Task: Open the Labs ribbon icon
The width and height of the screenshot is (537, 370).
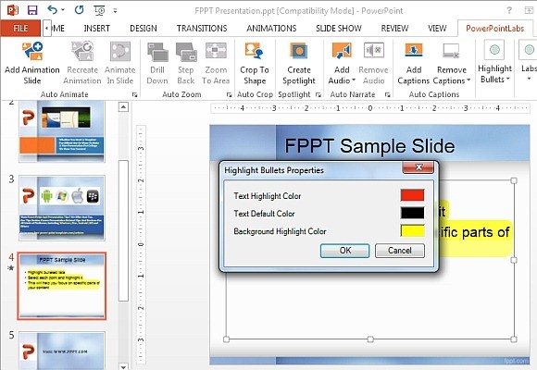Action: pyautogui.click(x=529, y=50)
